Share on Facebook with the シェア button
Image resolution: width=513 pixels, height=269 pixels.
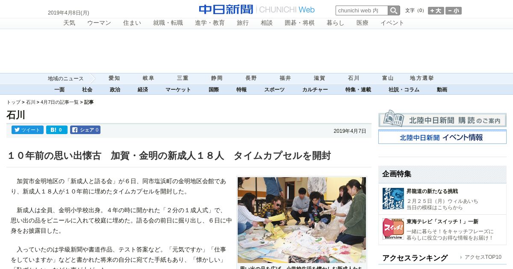85,130
